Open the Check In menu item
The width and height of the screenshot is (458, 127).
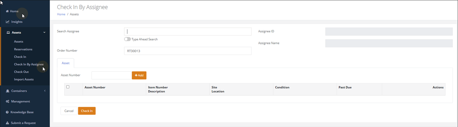(x=20, y=56)
